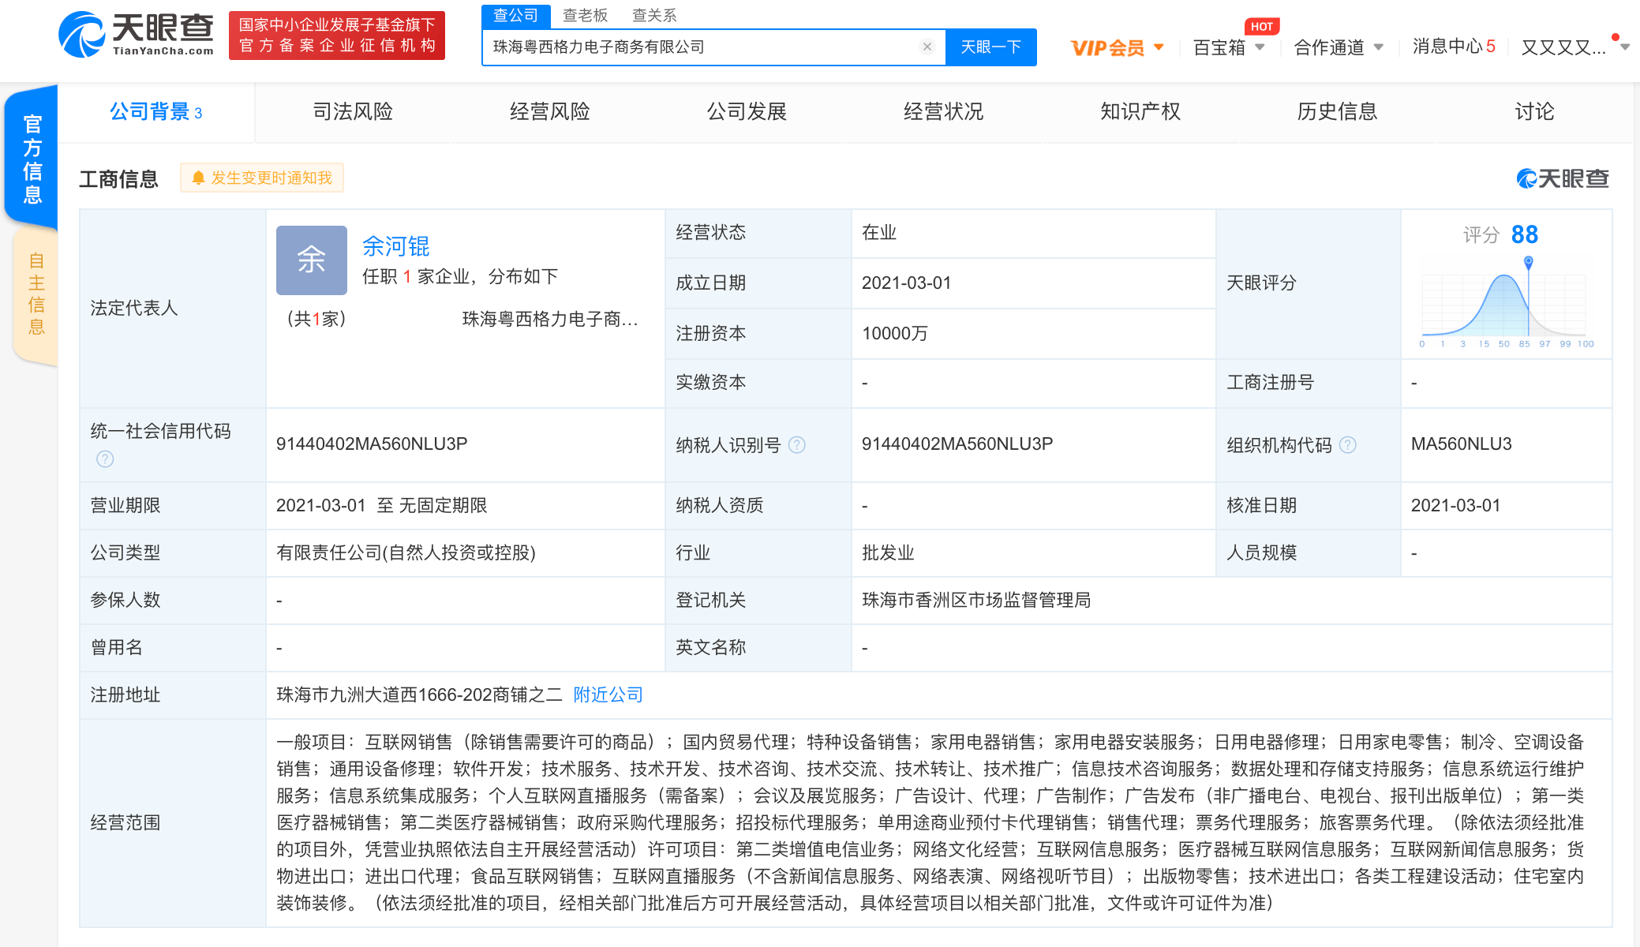Click company type 有限责任公司(自然人投资或控股)
Viewport: 1640px width, 947px height.
406,552
